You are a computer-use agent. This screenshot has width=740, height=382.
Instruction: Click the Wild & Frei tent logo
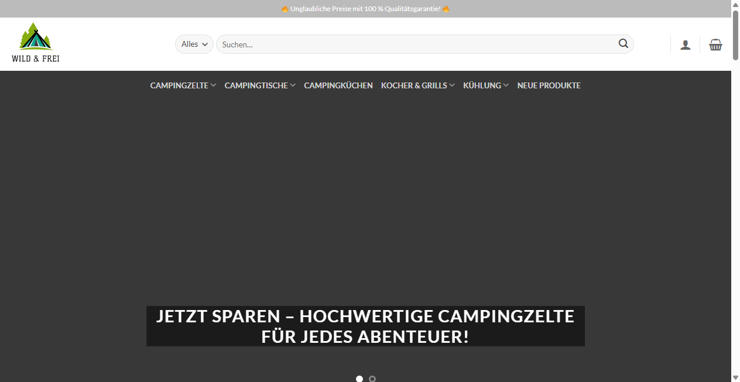pos(35,41)
